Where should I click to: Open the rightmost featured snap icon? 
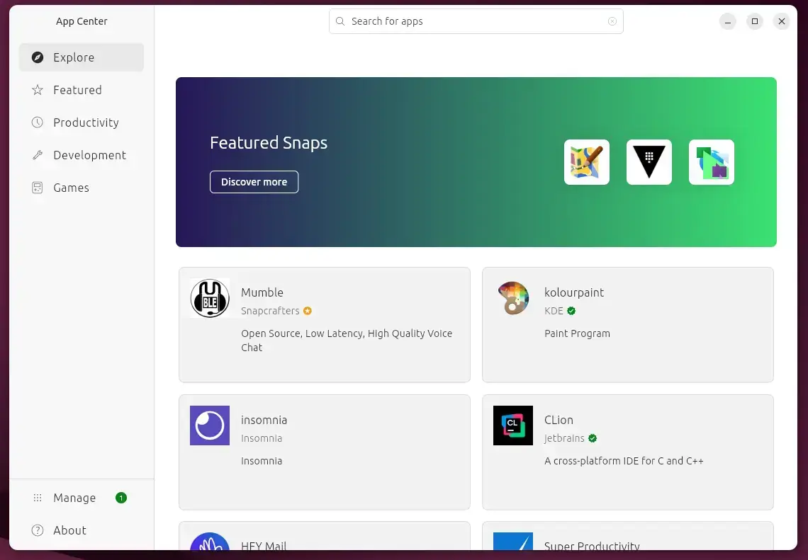(x=711, y=161)
